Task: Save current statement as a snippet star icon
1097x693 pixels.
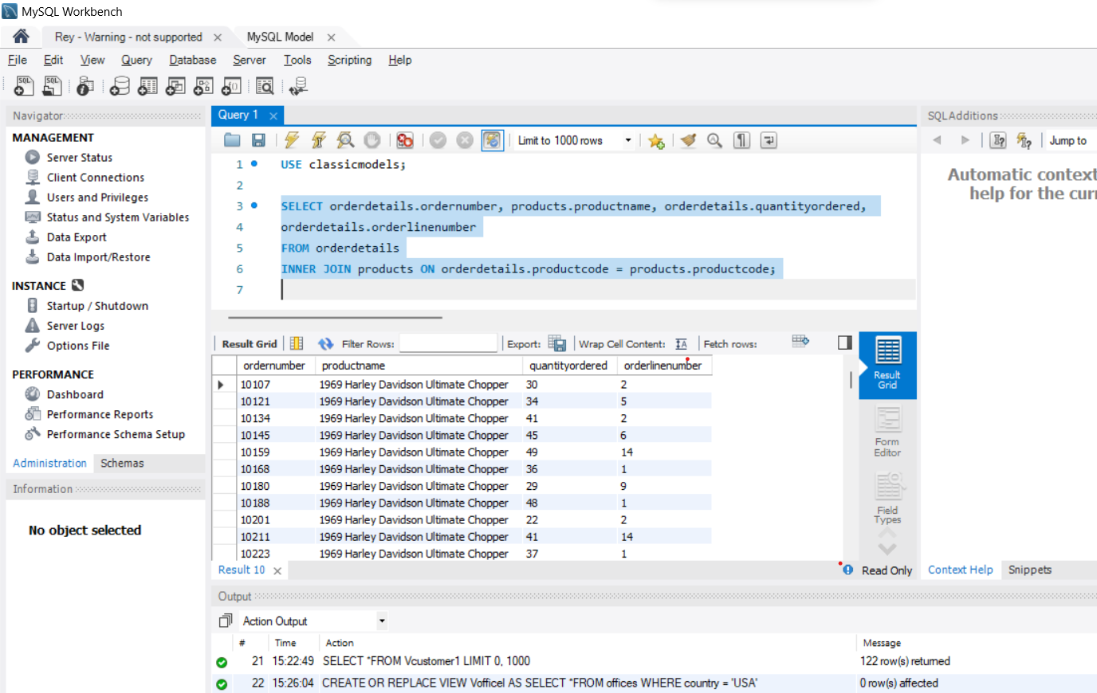Action: pos(656,141)
